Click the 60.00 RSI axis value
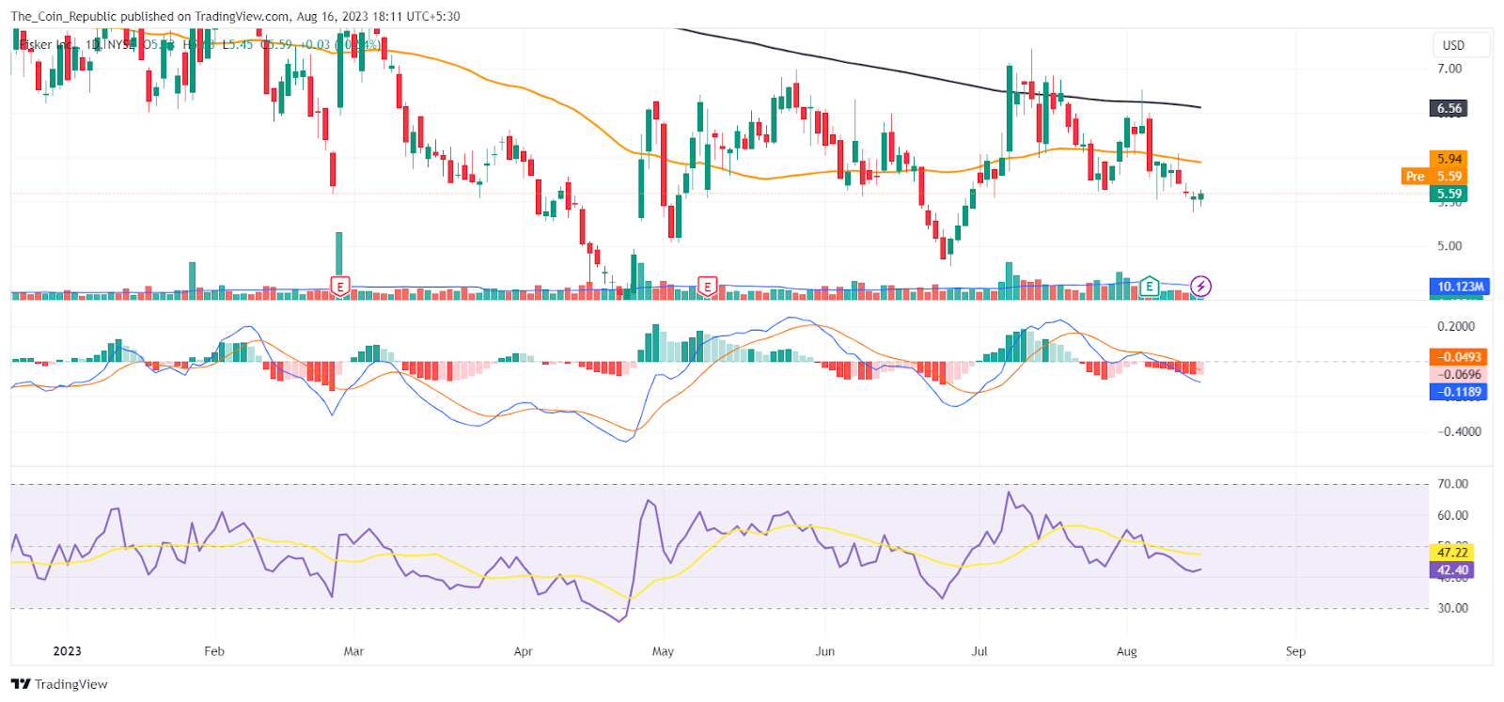Screen dimensions: 1504x702 (1453, 515)
